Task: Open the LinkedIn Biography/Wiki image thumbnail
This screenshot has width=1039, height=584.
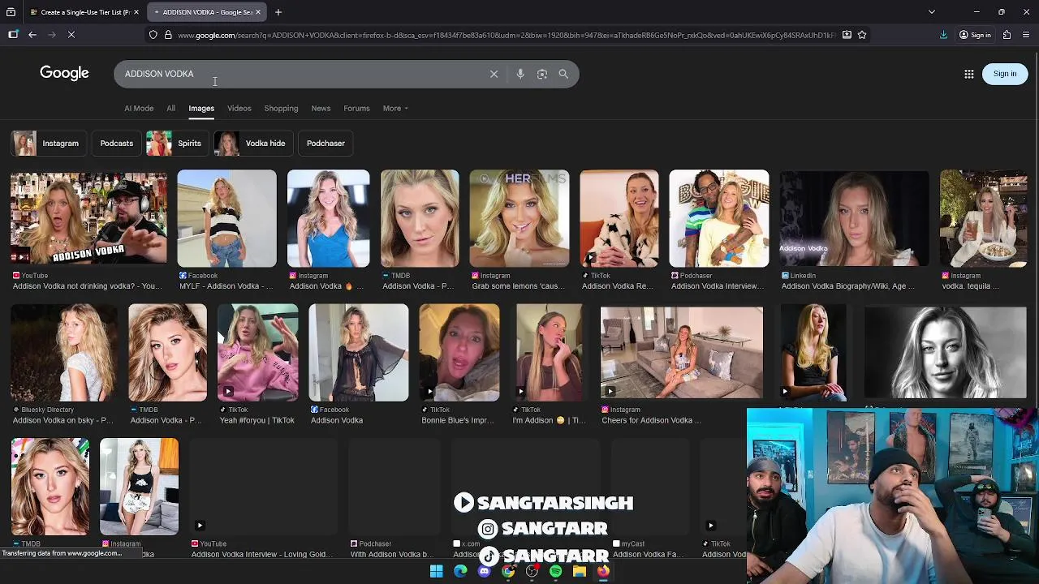Action: tap(854, 218)
